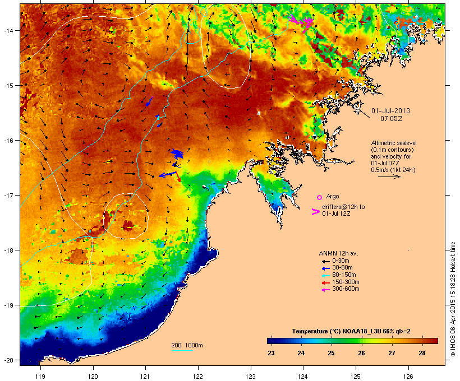Click the blue current vector cluster near 16.3S
Viewport: 460px width, 381px height.
[x=177, y=154]
